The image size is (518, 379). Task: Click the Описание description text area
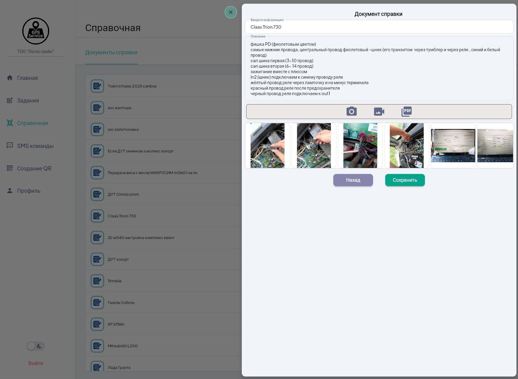(x=379, y=69)
